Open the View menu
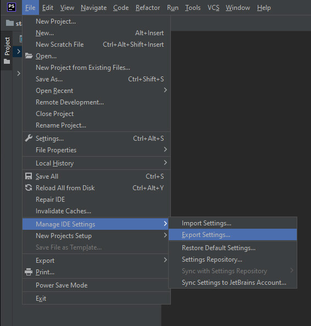Image resolution: width=311 pixels, height=326 pixels. (x=67, y=8)
